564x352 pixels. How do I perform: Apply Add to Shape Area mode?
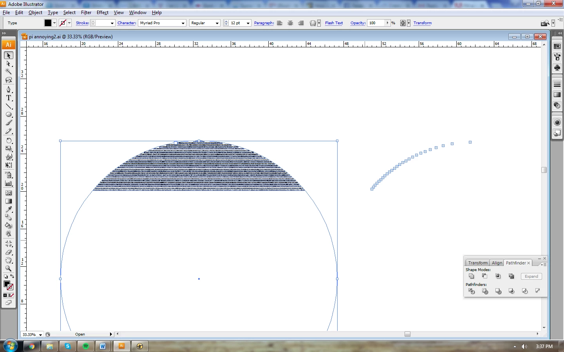(x=472, y=276)
